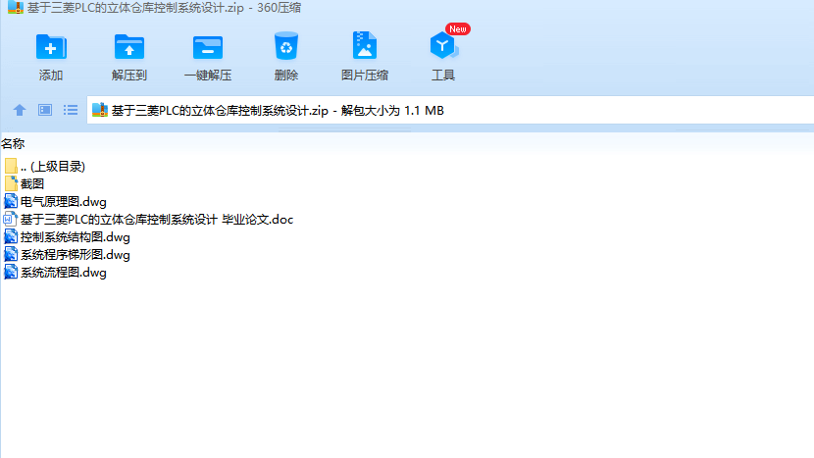Click the 一键解压 (one-click extract) icon
This screenshot has width=814, height=458.
tap(208, 47)
